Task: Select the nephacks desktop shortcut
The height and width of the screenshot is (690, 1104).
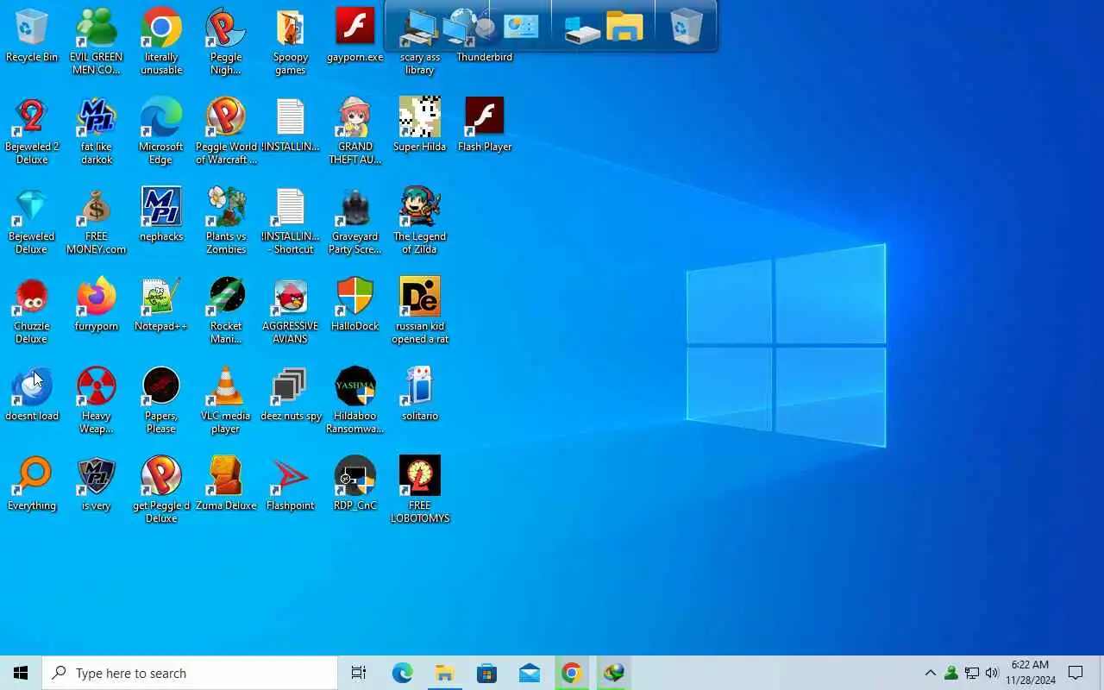Action: coord(161,215)
